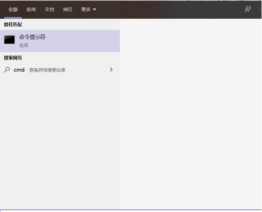Open the 命令提示符 best match result

click(x=60, y=41)
